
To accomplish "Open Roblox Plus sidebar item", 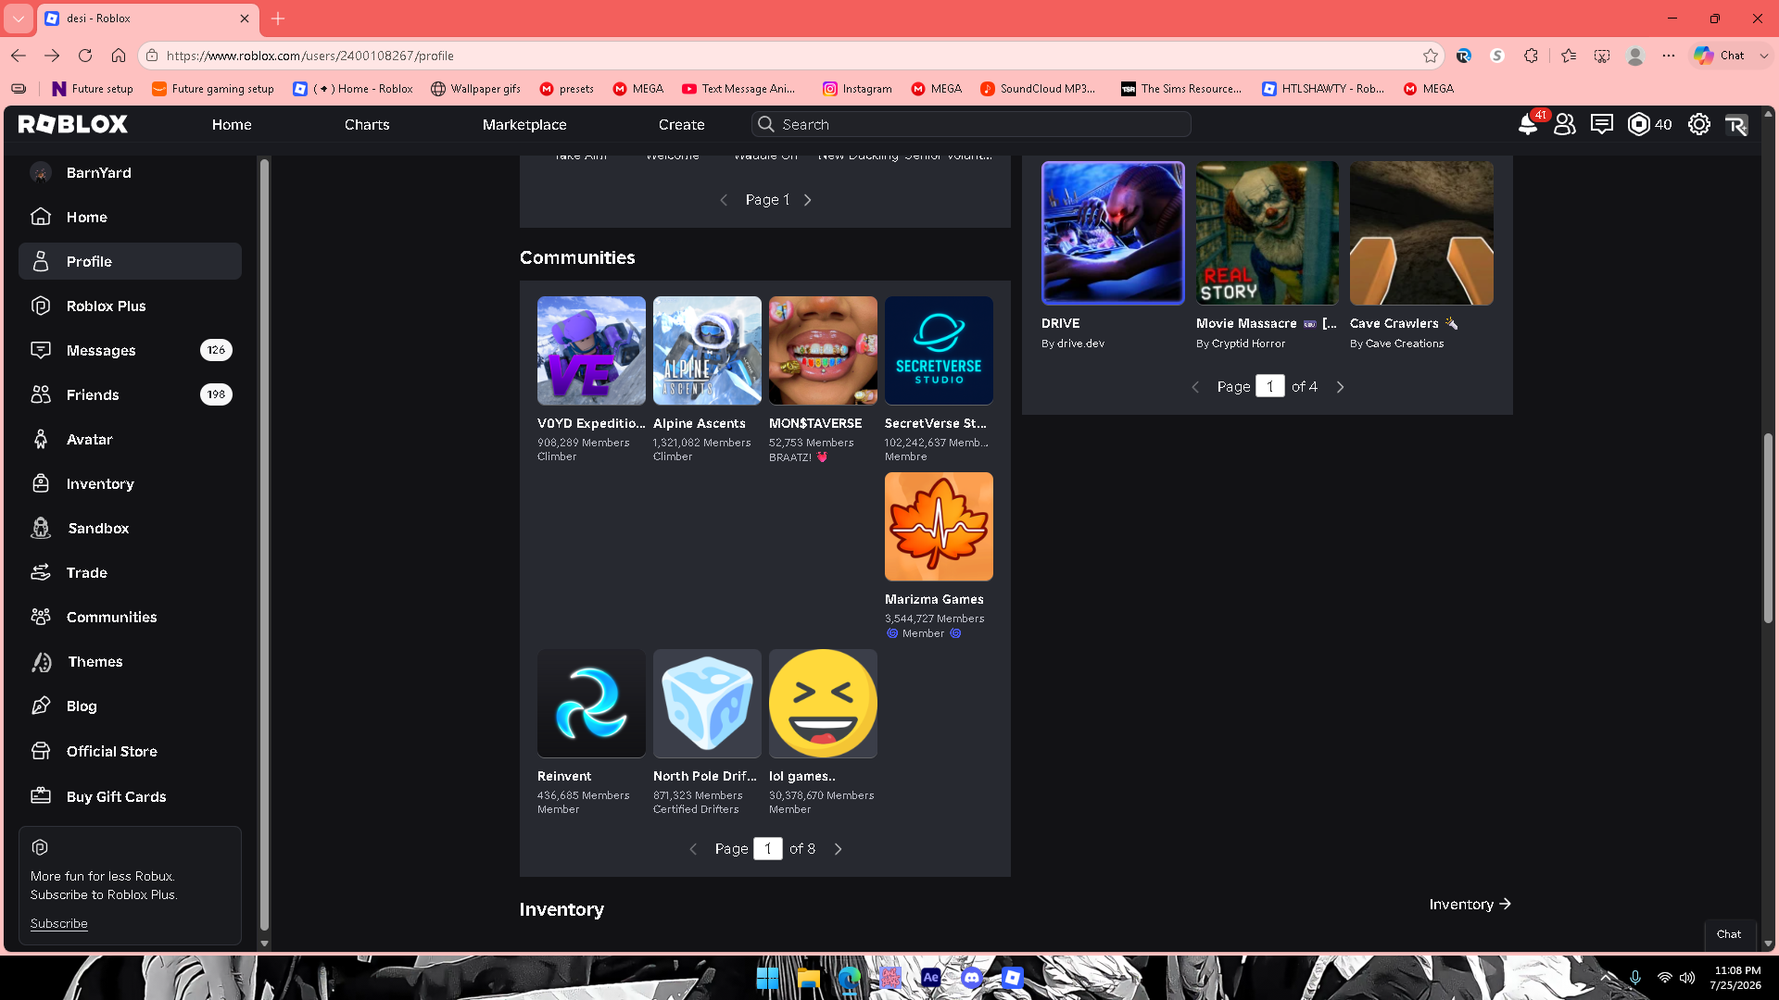I will (130, 306).
